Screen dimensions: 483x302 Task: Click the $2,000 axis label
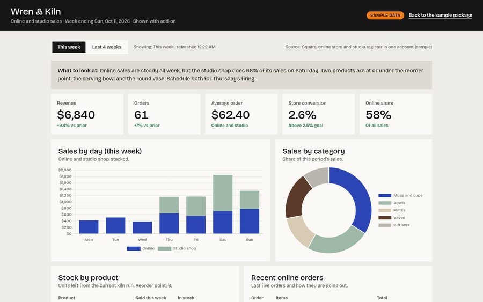[65, 170]
